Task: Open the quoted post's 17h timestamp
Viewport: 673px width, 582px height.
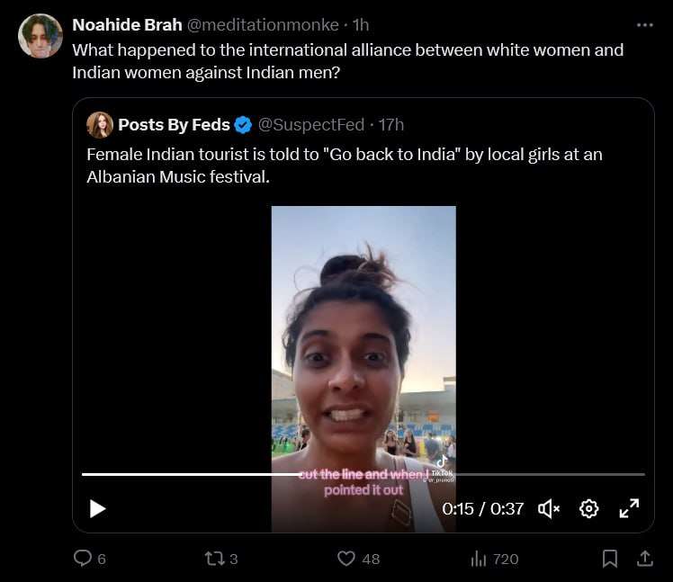Action: [x=391, y=124]
